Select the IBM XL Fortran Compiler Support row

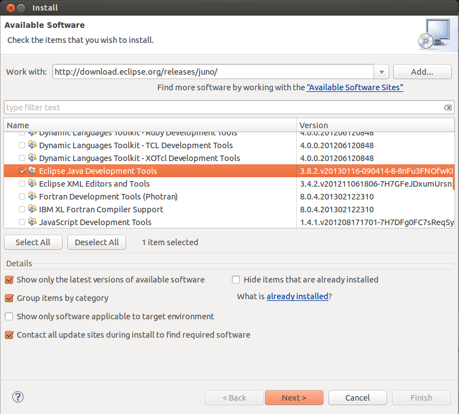coord(229,210)
